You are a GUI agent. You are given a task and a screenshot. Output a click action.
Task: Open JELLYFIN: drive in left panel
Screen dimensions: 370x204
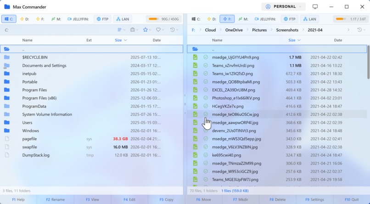pyautogui.click(x=78, y=19)
